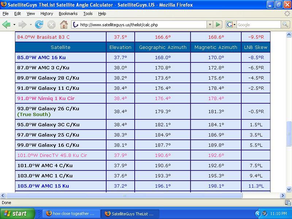
Task: Click the system clock showing 11:10 PM
Action: [x=278, y=214]
